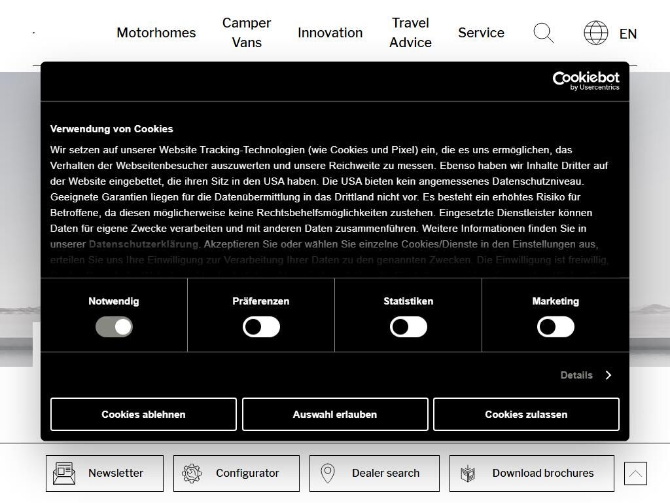Click the Statistiken category label
670x503 pixels.
click(408, 301)
